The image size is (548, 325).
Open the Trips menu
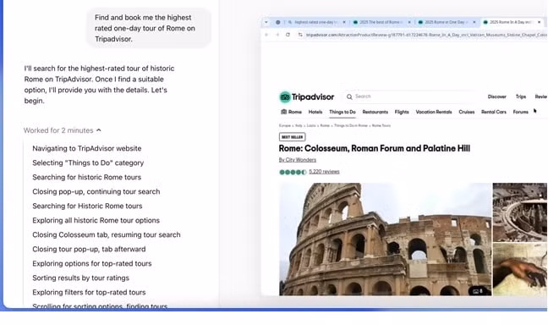pos(521,96)
